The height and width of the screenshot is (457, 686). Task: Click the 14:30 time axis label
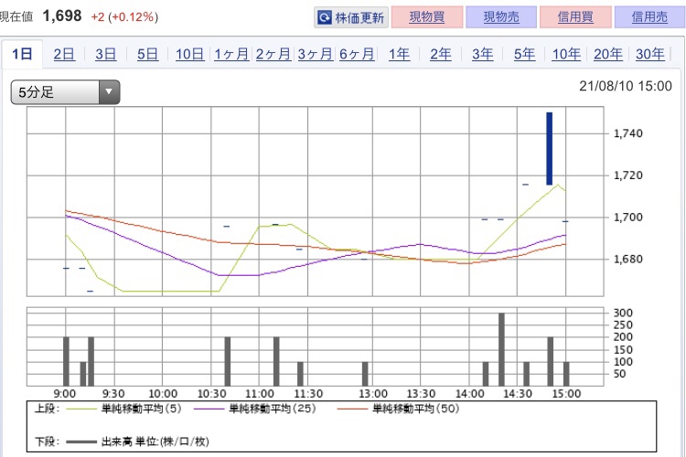(x=518, y=394)
